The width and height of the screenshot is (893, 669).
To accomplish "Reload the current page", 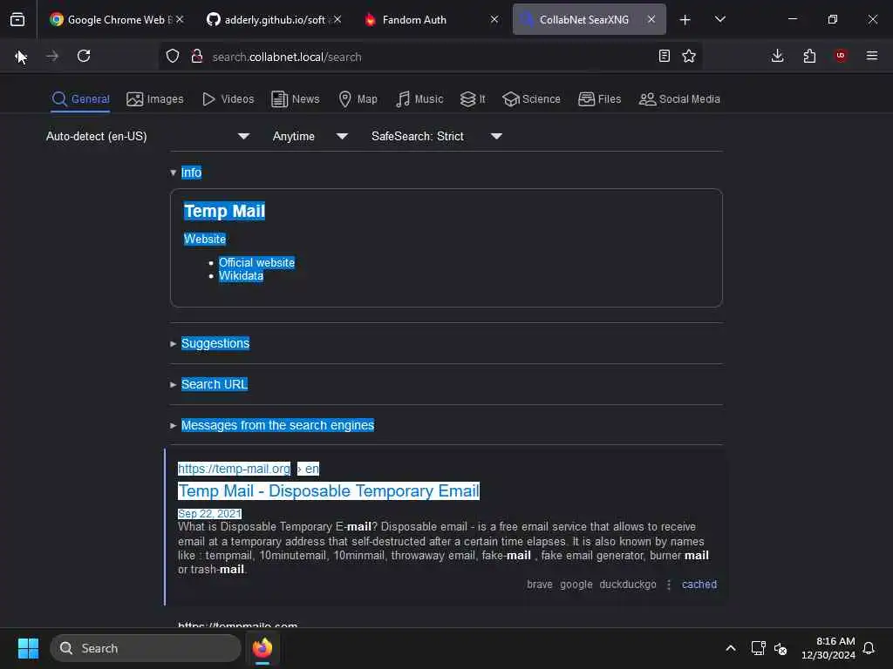I will [x=84, y=56].
